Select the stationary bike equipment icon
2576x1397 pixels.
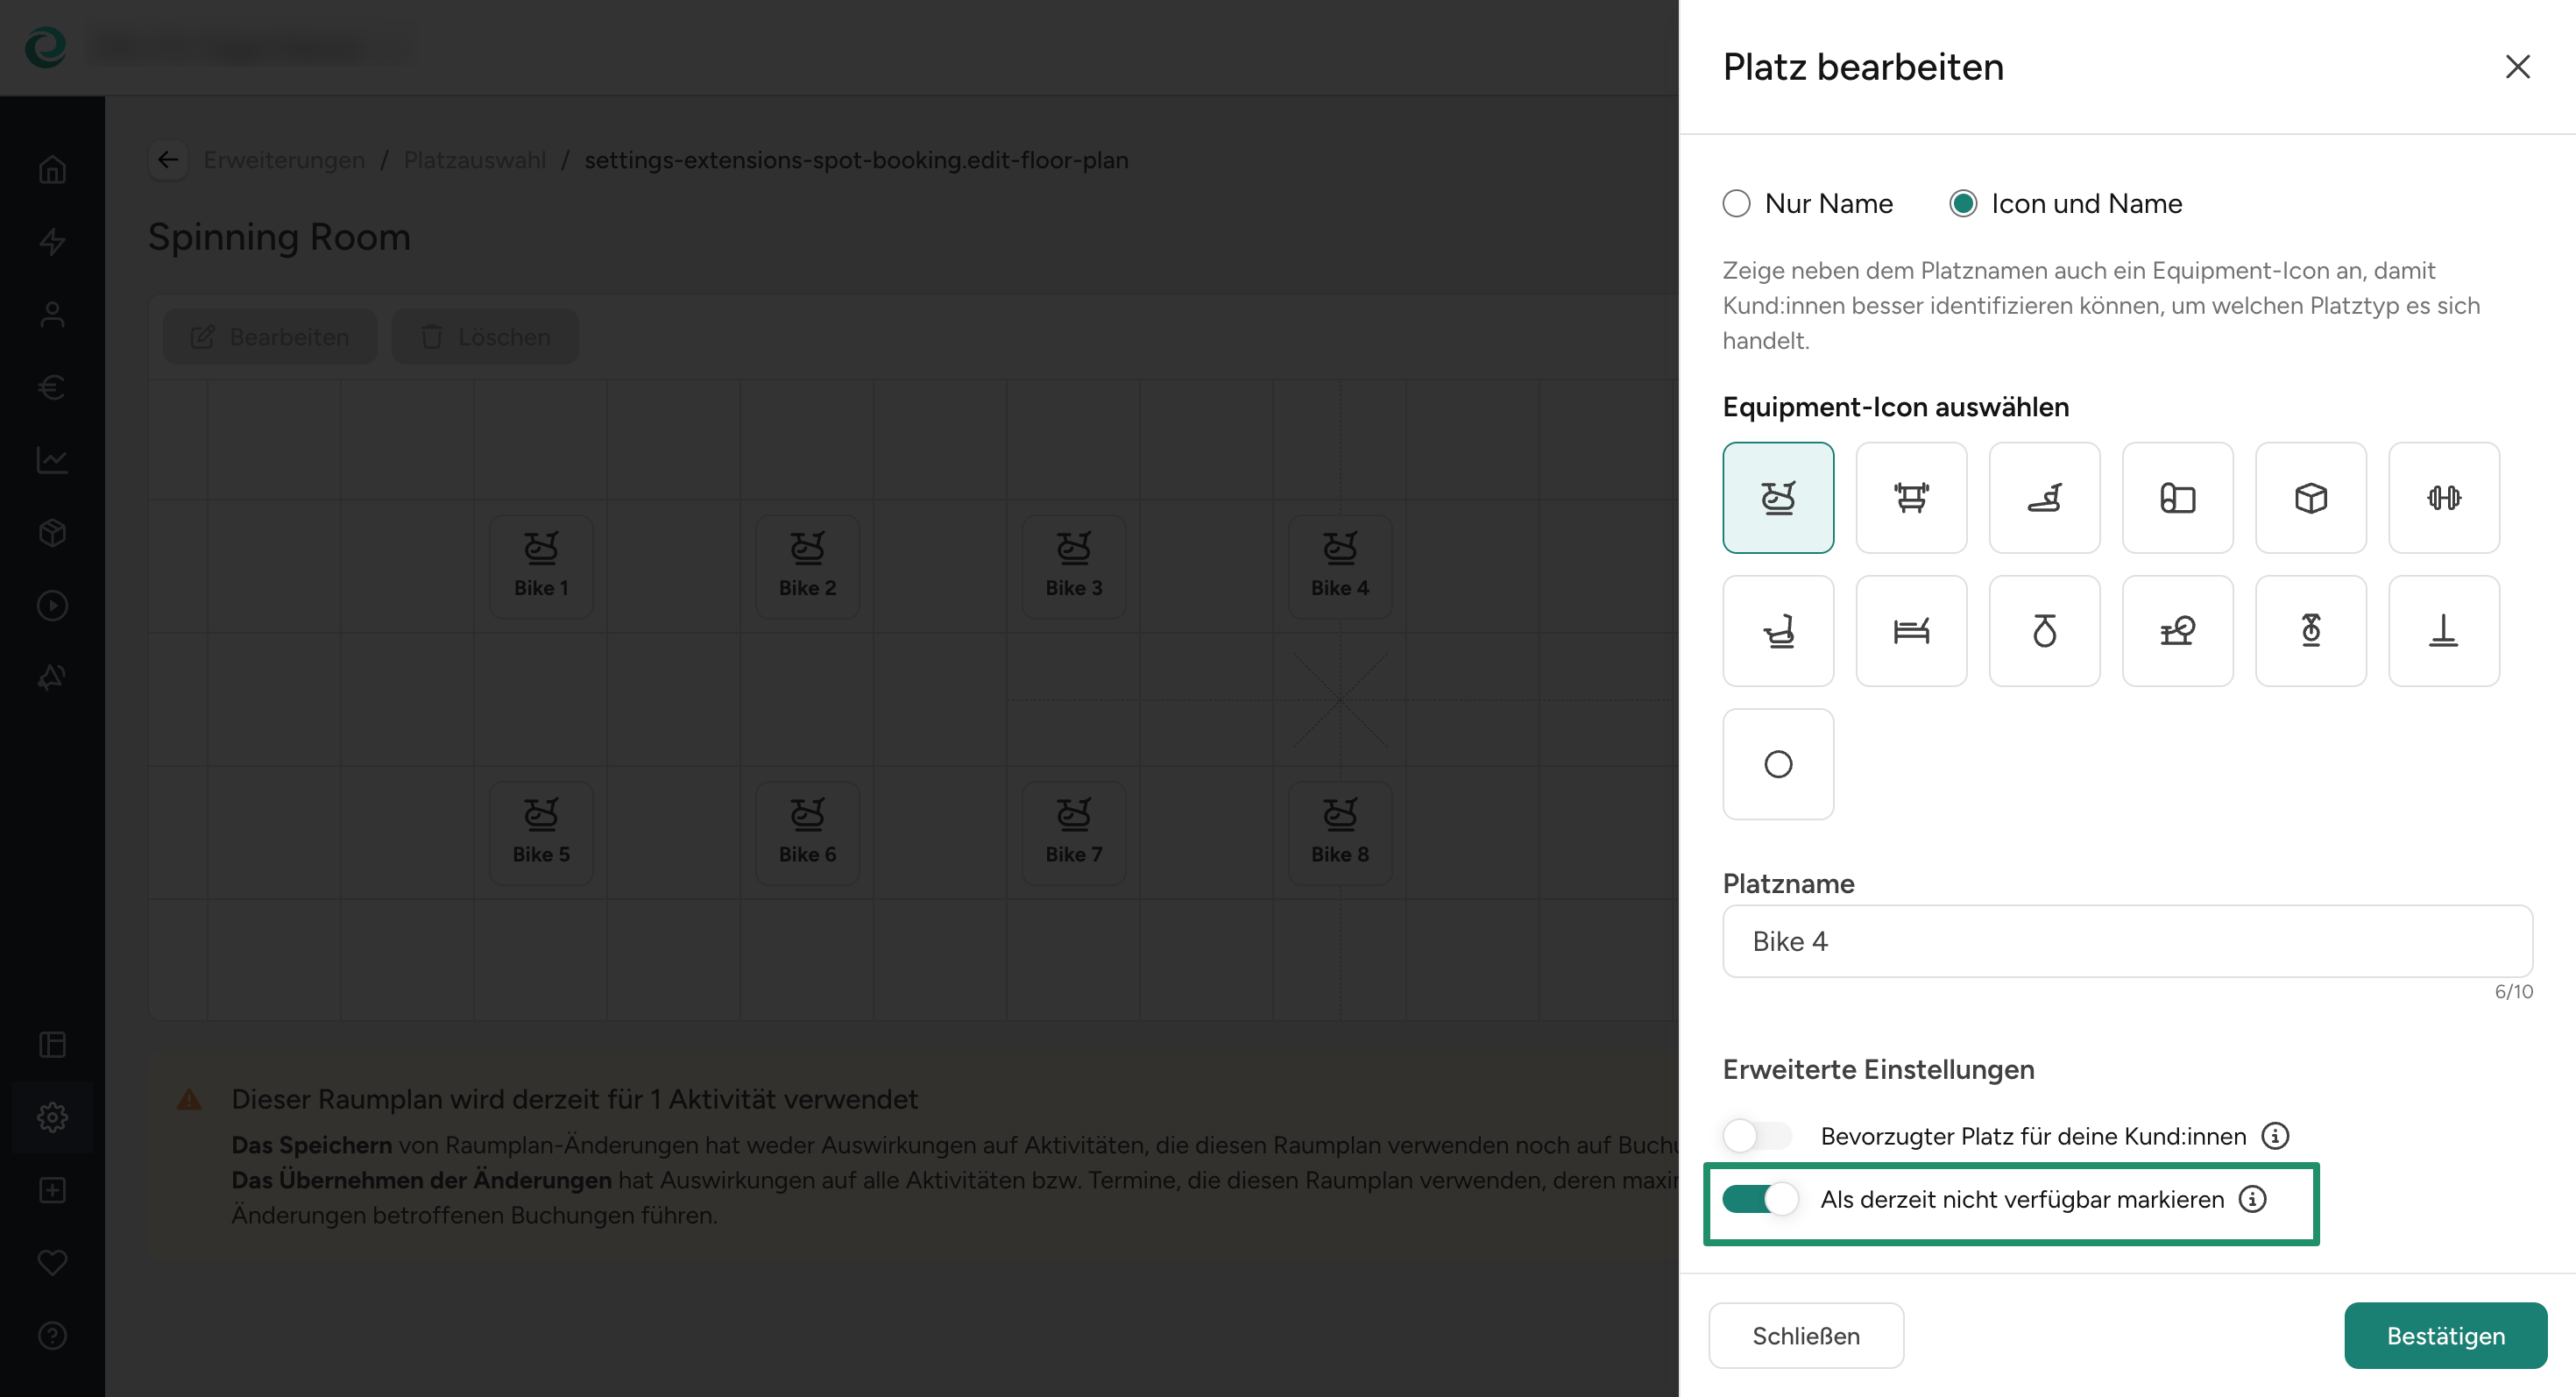click(1778, 497)
